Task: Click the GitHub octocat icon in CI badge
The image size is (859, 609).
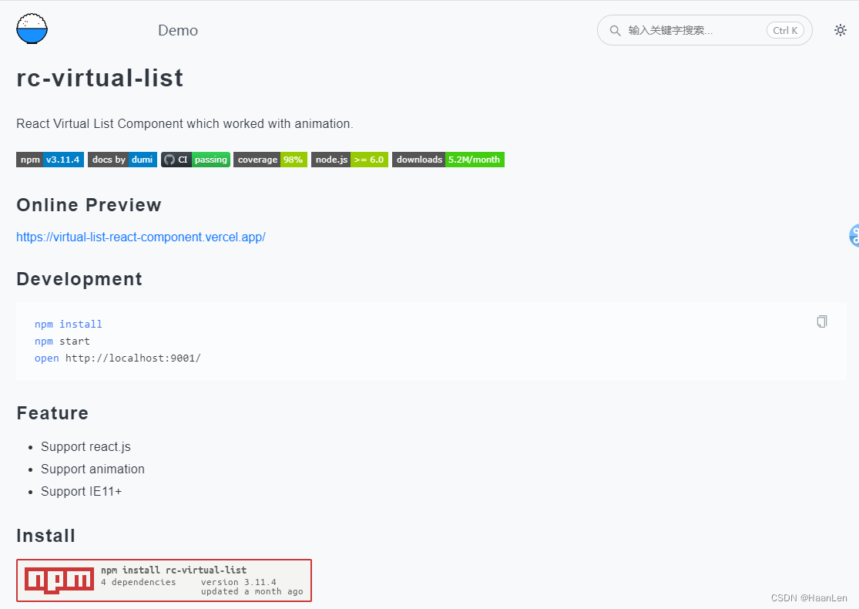Action: click(169, 160)
